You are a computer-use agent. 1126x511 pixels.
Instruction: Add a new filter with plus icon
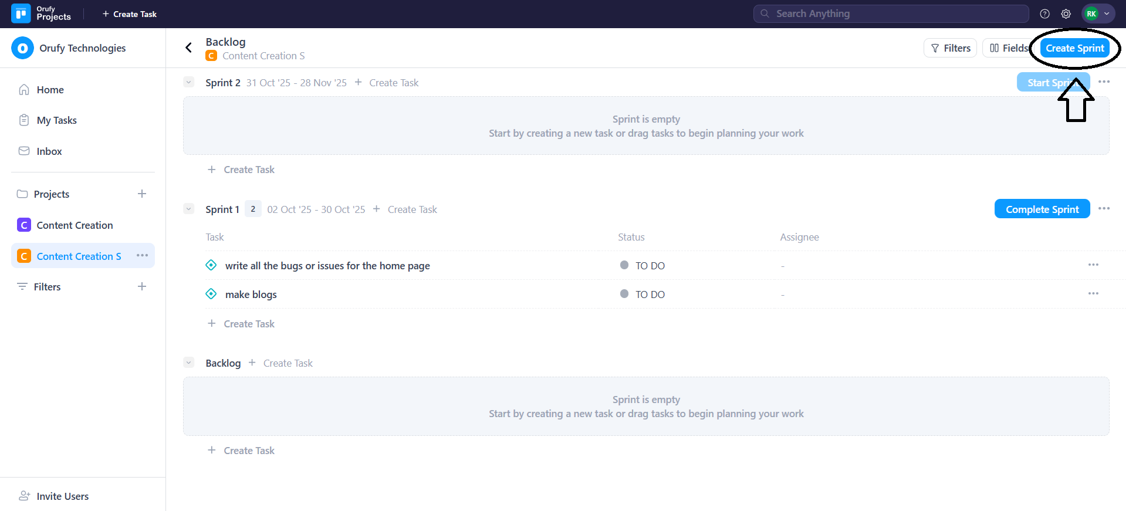click(x=142, y=287)
